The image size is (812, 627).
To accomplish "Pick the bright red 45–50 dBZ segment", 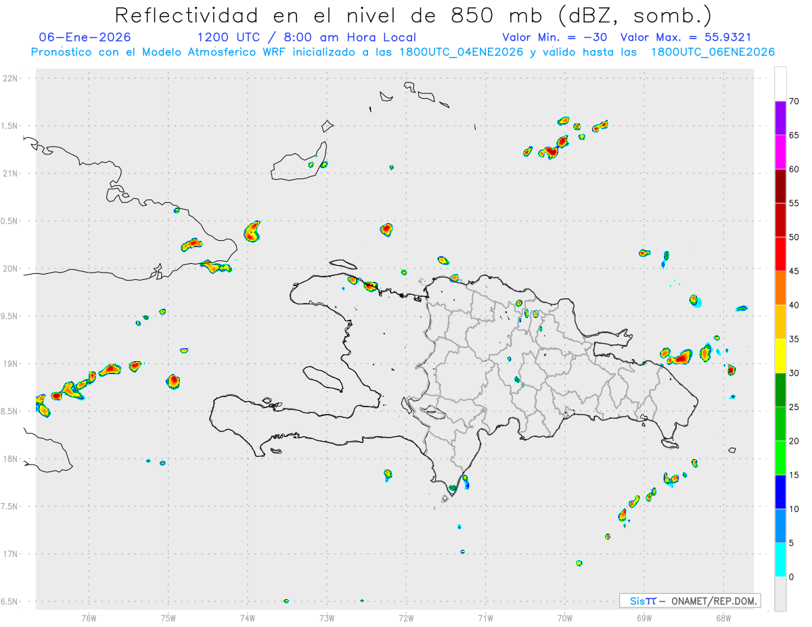I will point(780,254).
